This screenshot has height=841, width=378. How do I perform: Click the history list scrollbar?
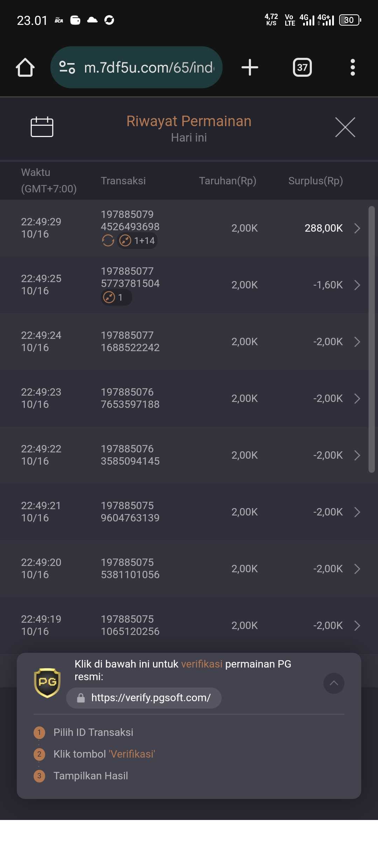pyautogui.click(x=372, y=339)
